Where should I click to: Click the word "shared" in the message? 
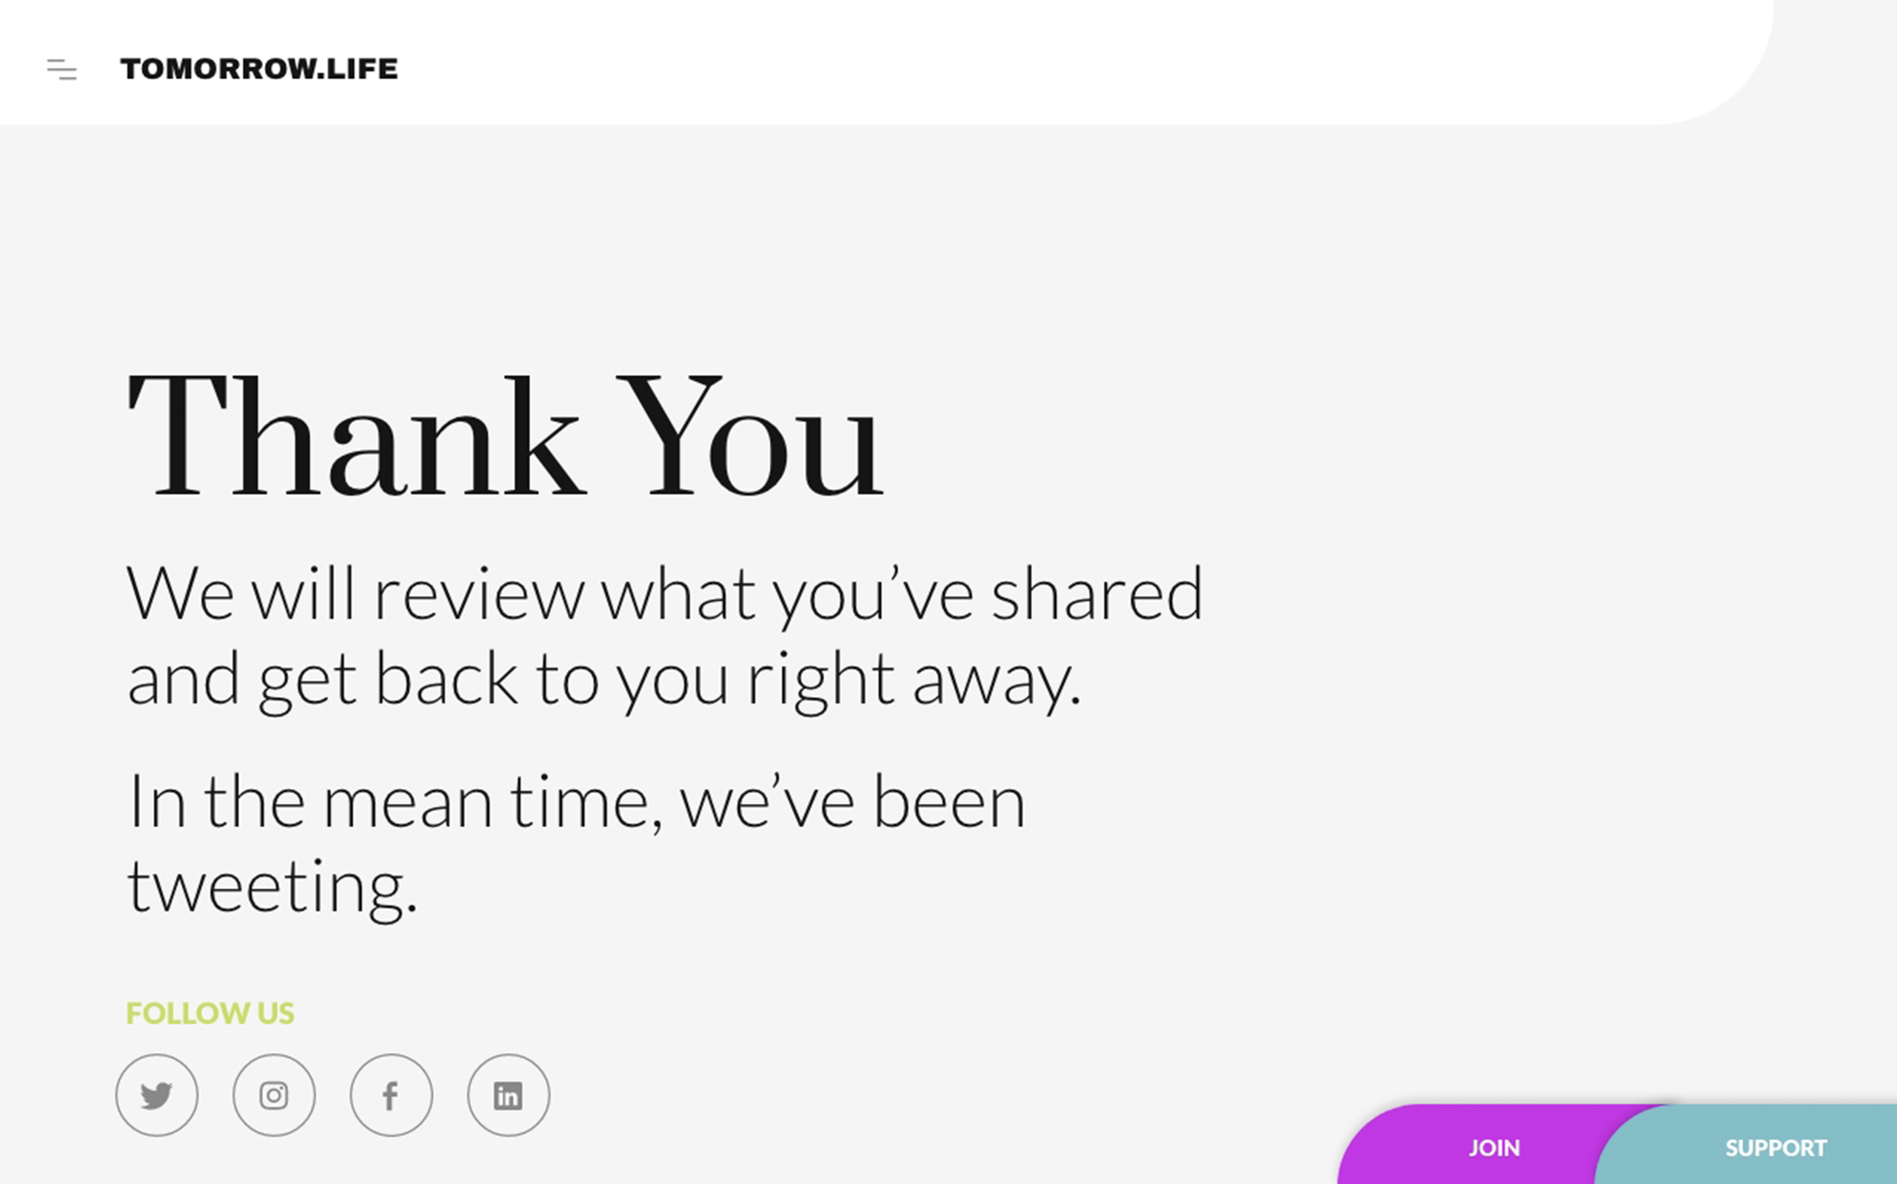pos(1097,593)
